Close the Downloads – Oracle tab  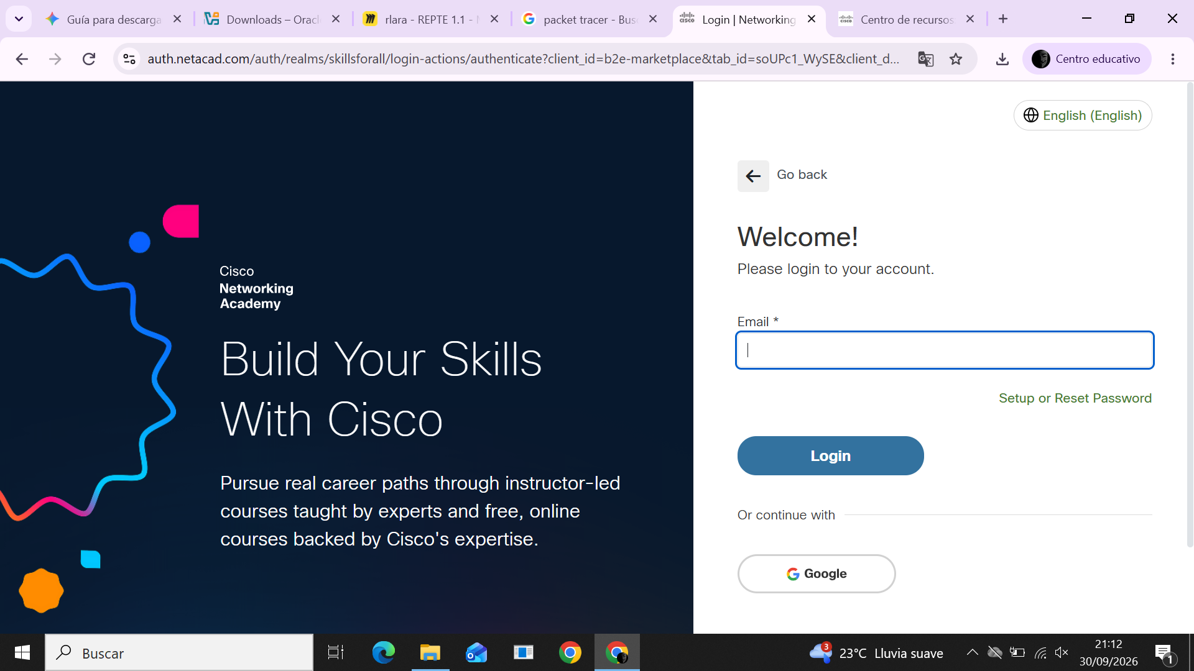point(336,19)
